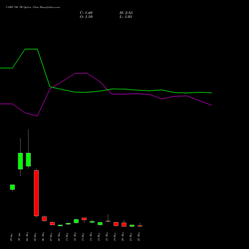Click the '30 Apr' date axis label
Viewport: 249px width, 249px height.
point(19,237)
